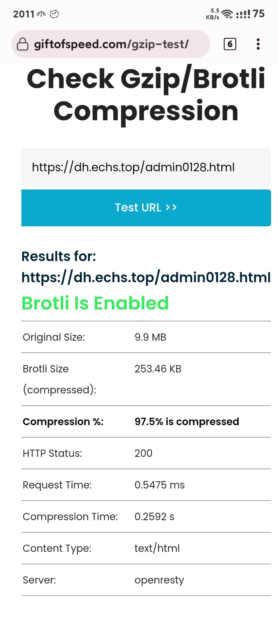Tap the signal strength bars icon

tap(243, 14)
